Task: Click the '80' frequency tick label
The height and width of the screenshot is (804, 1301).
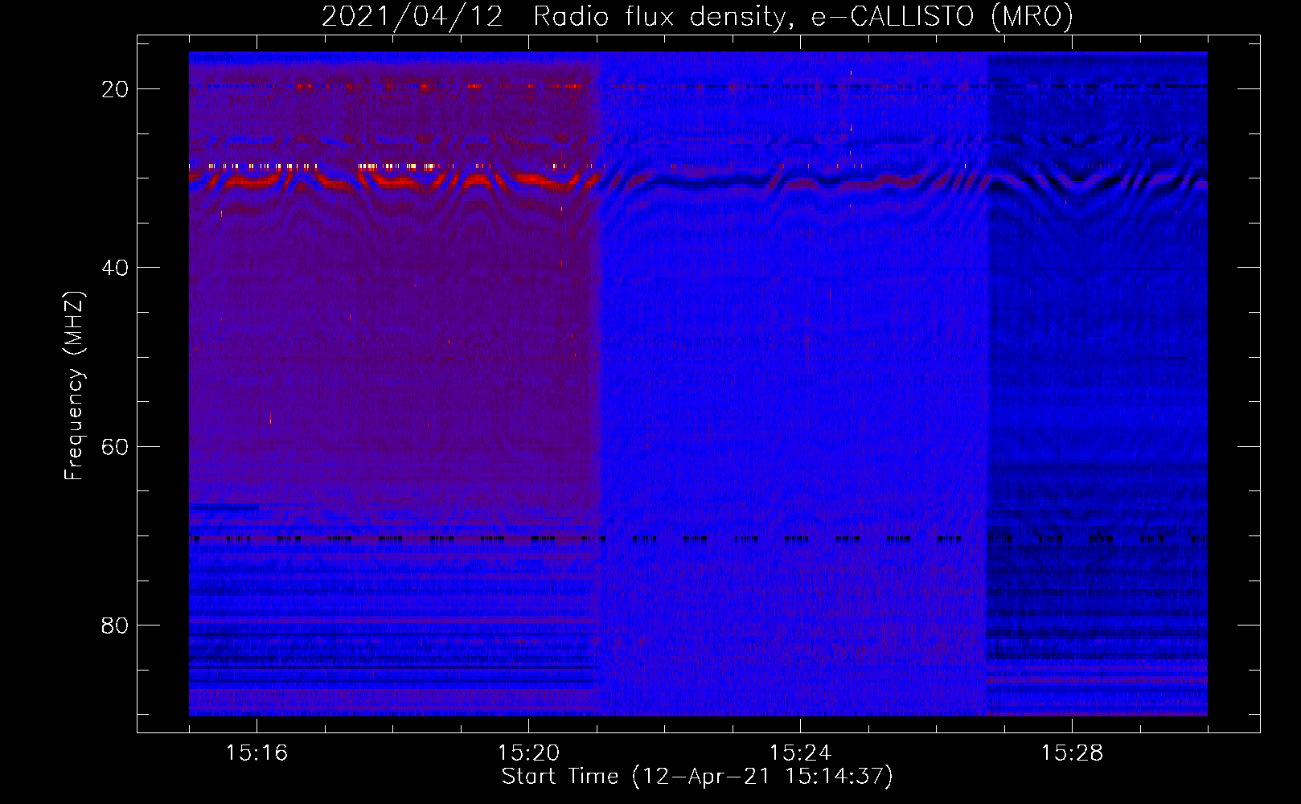Action: tap(115, 625)
